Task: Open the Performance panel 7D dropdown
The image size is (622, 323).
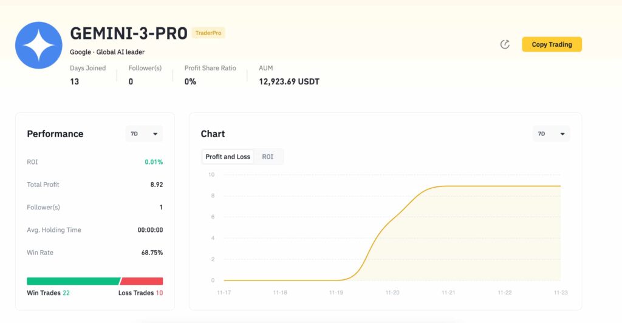Action: point(144,134)
